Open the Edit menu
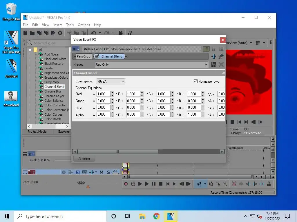 (35, 25)
